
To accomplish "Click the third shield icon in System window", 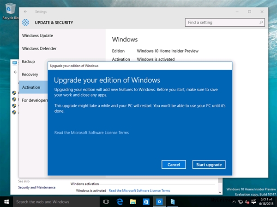I will 14,106.
